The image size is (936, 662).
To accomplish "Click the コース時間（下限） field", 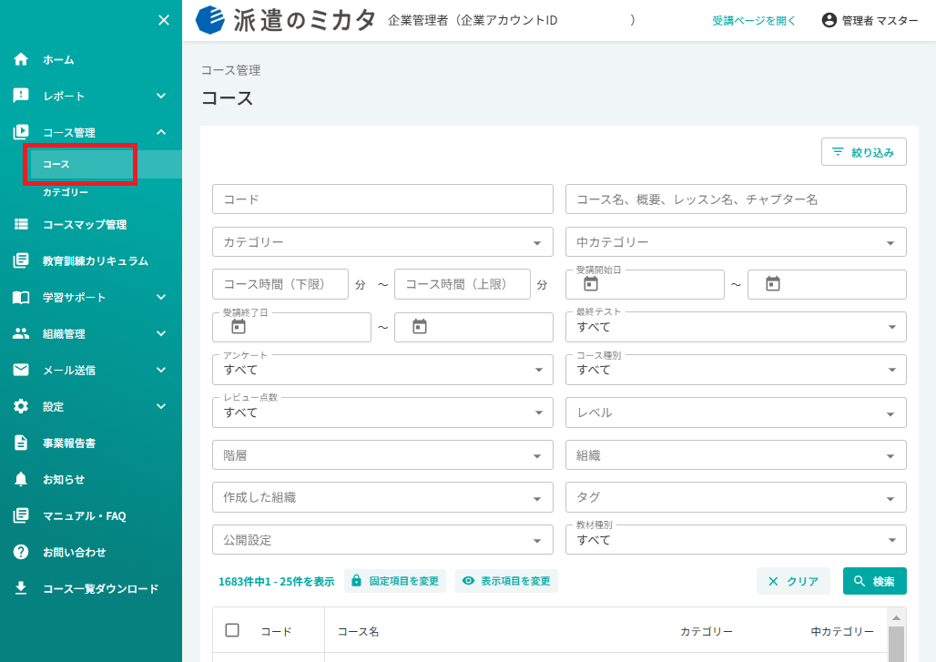I will 280,284.
